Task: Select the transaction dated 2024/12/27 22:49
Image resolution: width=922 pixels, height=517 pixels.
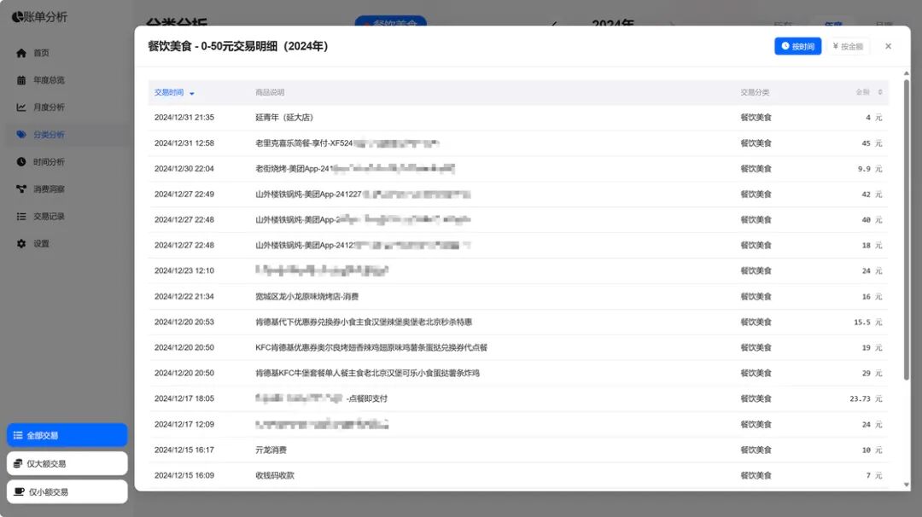Action: tap(518, 195)
